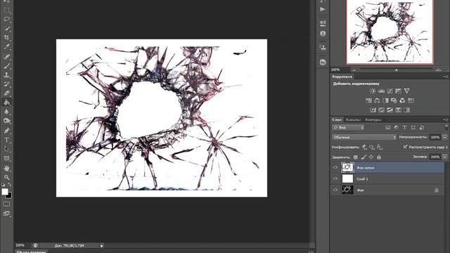
Task: Select the Healing Brush tool
Action: point(6,56)
